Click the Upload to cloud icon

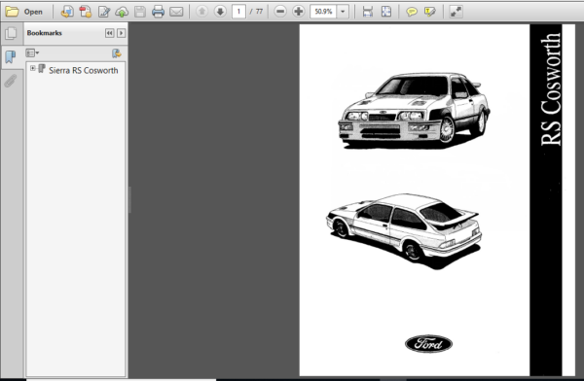click(x=122, y=12)
